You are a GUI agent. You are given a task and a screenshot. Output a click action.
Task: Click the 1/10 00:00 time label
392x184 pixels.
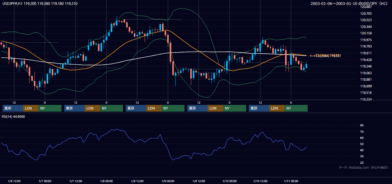229,181
